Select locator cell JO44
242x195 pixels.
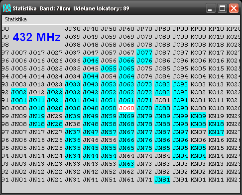click(91, 76)
